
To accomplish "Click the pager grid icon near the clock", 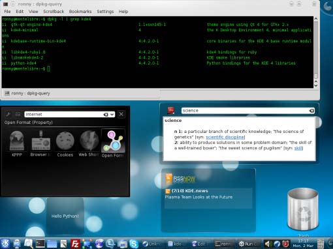I will coord(320,244).
